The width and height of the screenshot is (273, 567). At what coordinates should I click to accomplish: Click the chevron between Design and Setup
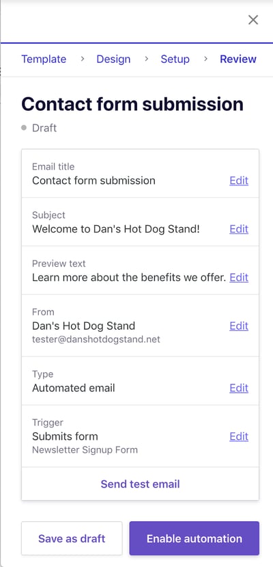coord(146,59)
